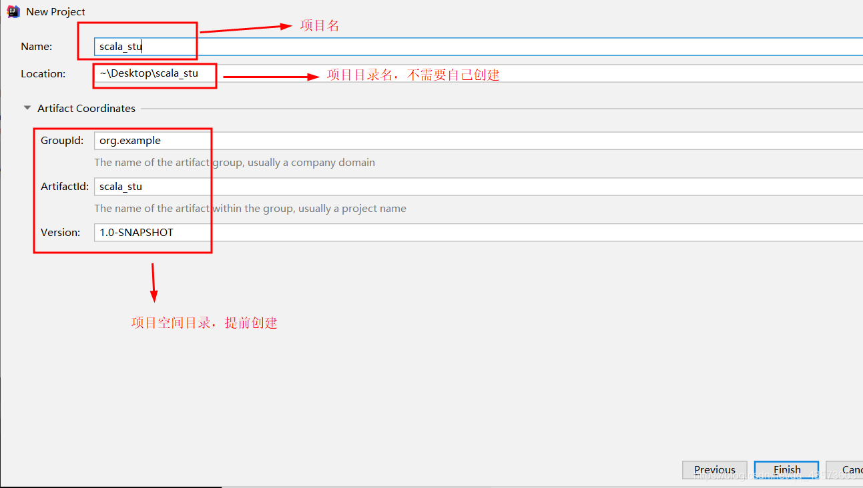Select the GroupId text field
This screenshot has height=488, width=863.
479,141
